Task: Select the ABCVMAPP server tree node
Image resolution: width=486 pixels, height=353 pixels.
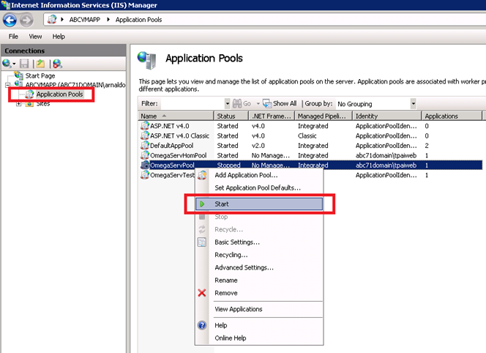Action: click(x=75, y=85)
